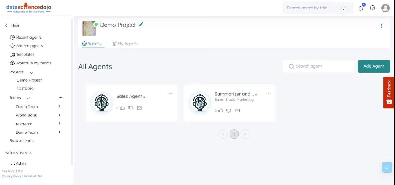Select the Agents tab
The height and width of the screenshot is (185, 395).
click(x=92, y=44)
